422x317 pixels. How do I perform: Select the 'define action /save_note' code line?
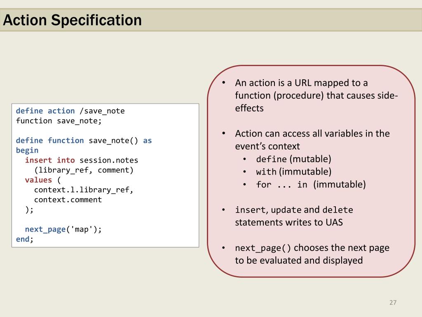pos(70,111)
